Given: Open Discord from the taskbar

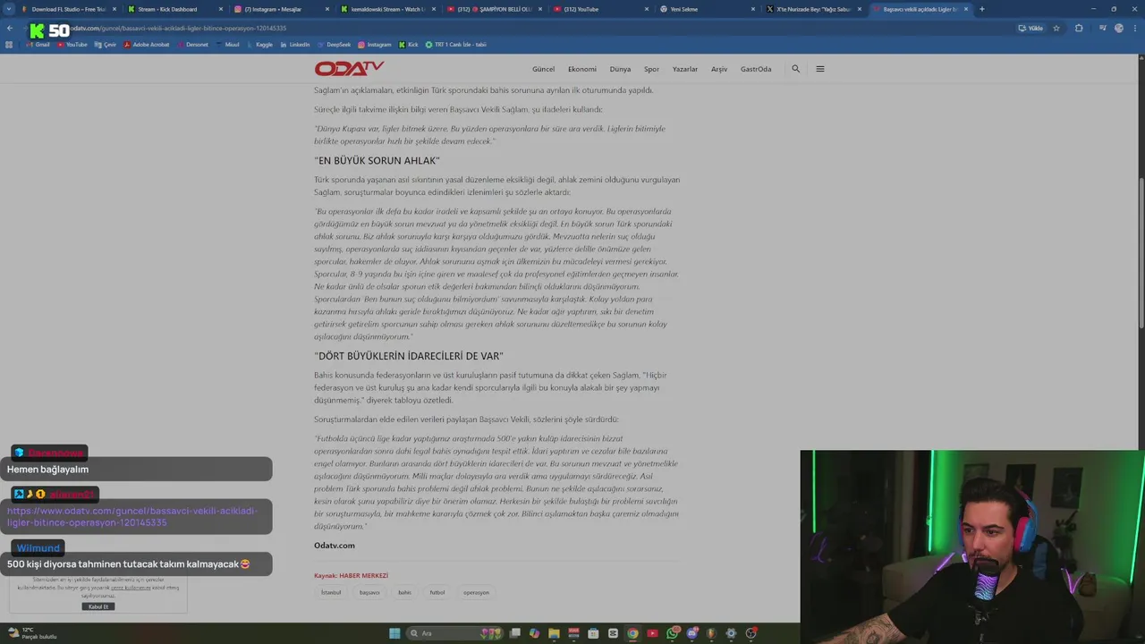Looking at the screenshot, I should tap(691, 633).
